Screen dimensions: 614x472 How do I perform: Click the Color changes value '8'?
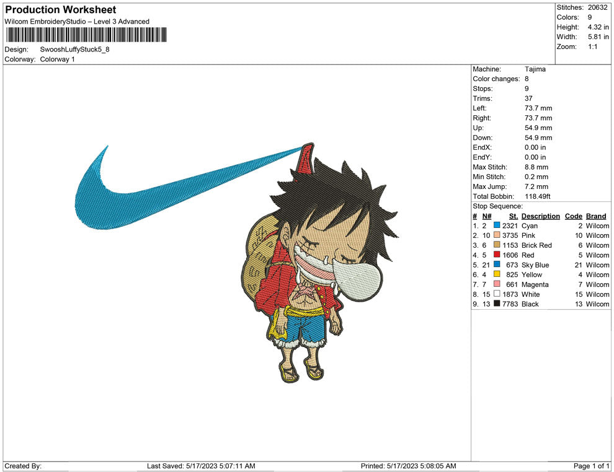[x=527, y=79]
